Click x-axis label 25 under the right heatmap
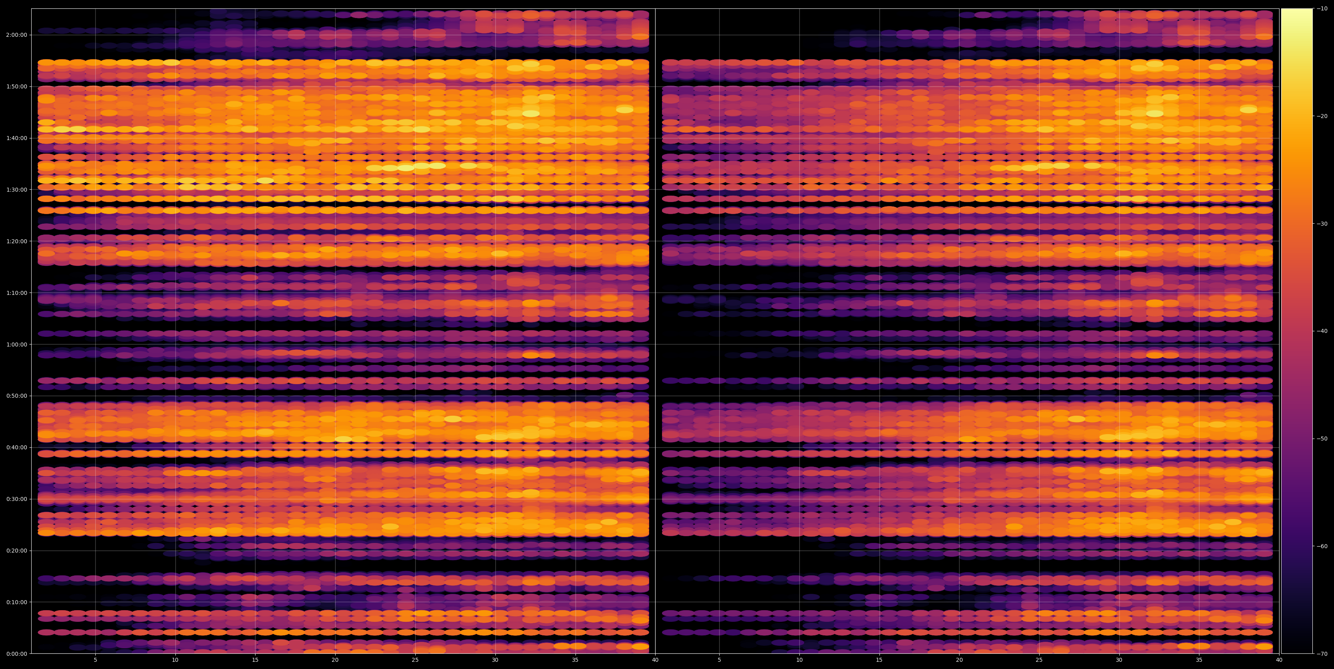The width and height of the screenshot is (1334, 669). pyautogui.click(x=1039, y=660)
